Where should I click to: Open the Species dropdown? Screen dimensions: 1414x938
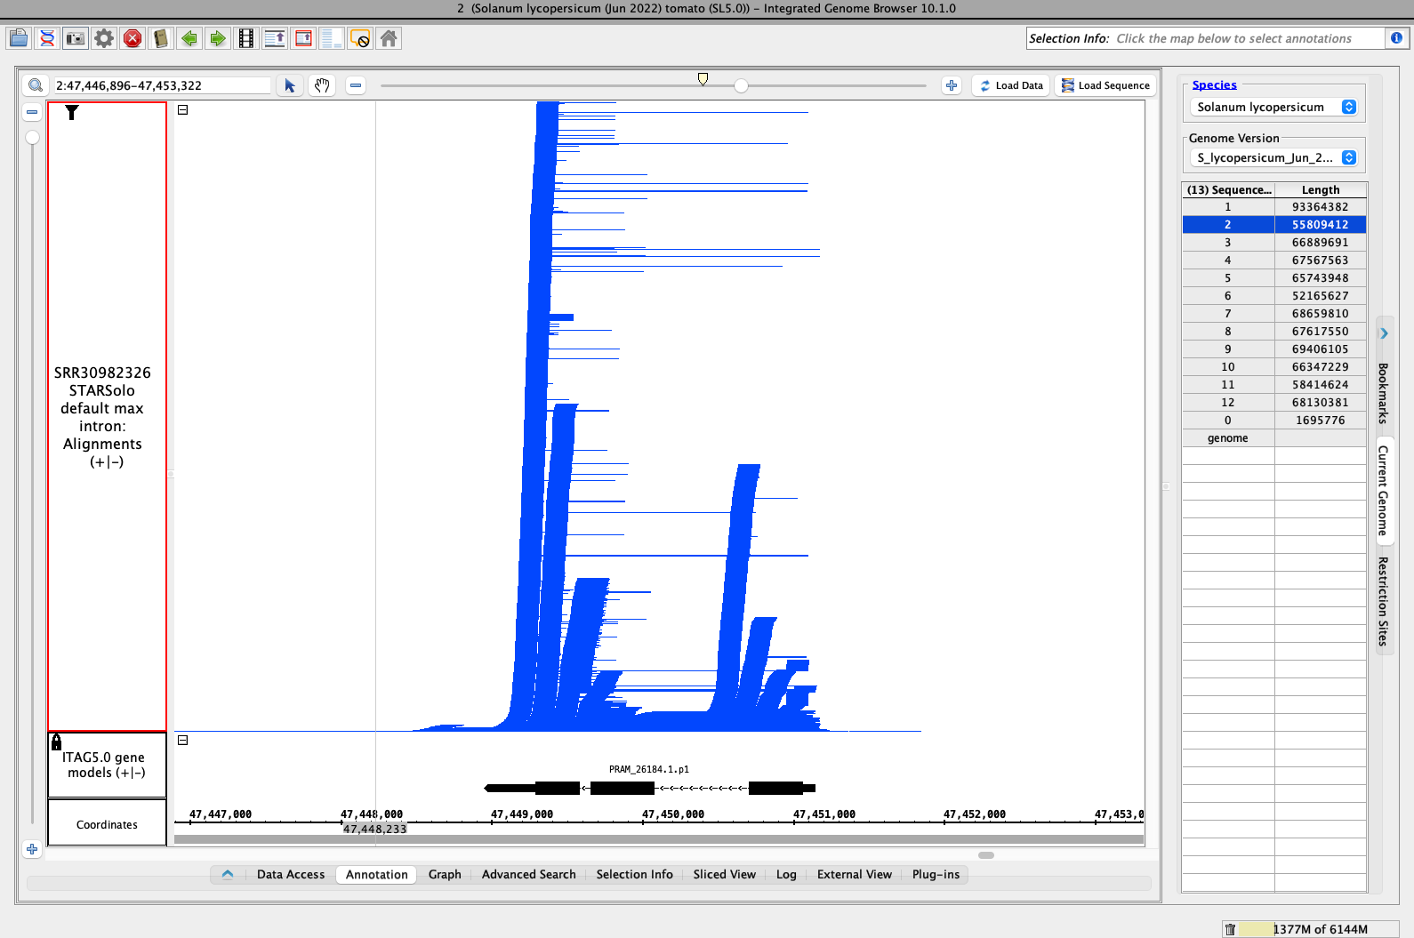[x=1275, y=107]
